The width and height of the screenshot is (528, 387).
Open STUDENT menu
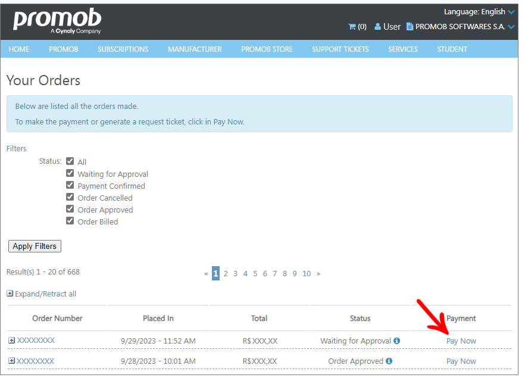(452, 49)
